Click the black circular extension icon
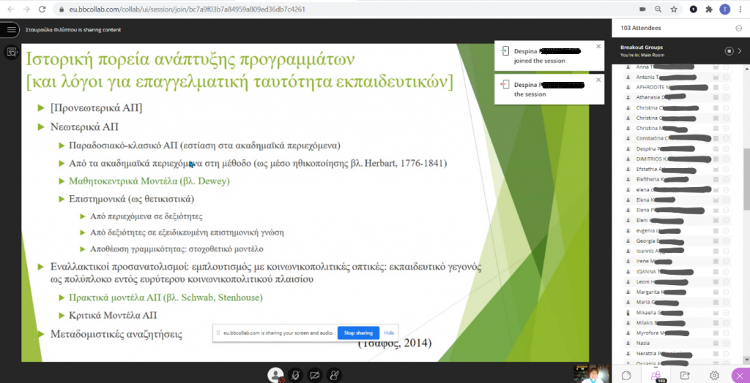Image resolution: width=750 pixels, height=383 pixels. [x=693, y=9]
